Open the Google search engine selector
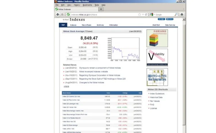Viewport: 216px width, 133px height. tap(152, 14)
